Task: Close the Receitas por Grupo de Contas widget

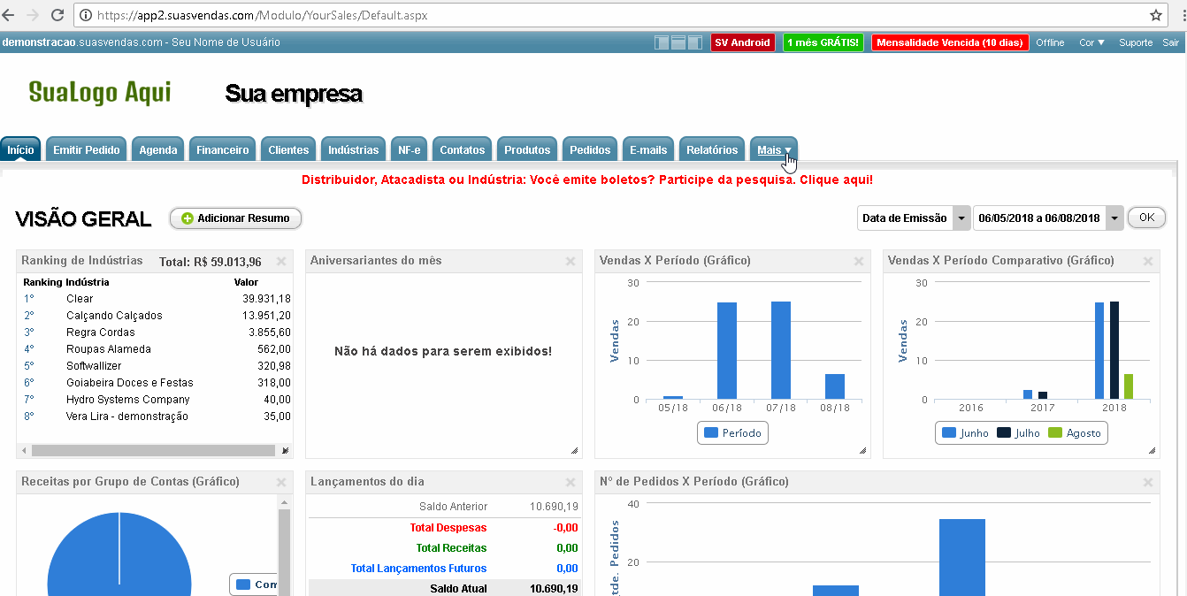Action: (x=281, y=482)
